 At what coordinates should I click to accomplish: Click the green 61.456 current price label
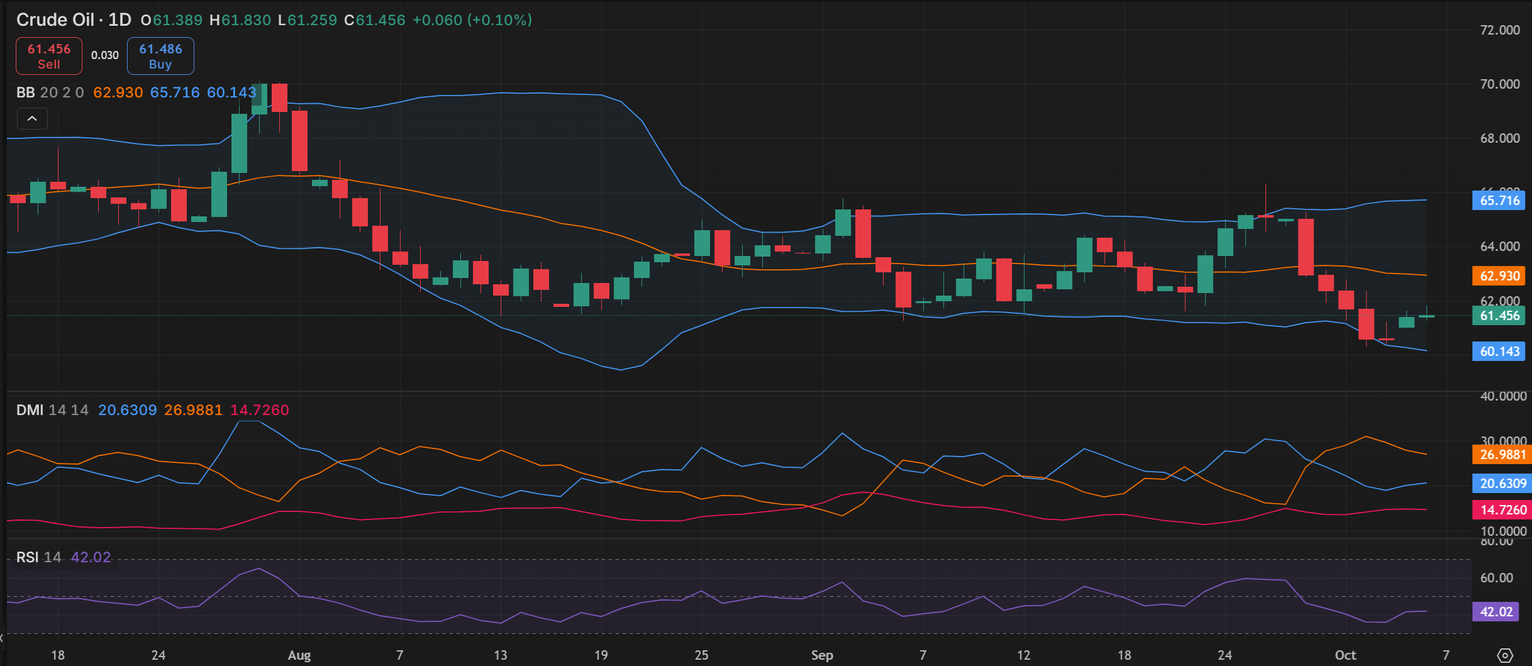[1499, 316]
